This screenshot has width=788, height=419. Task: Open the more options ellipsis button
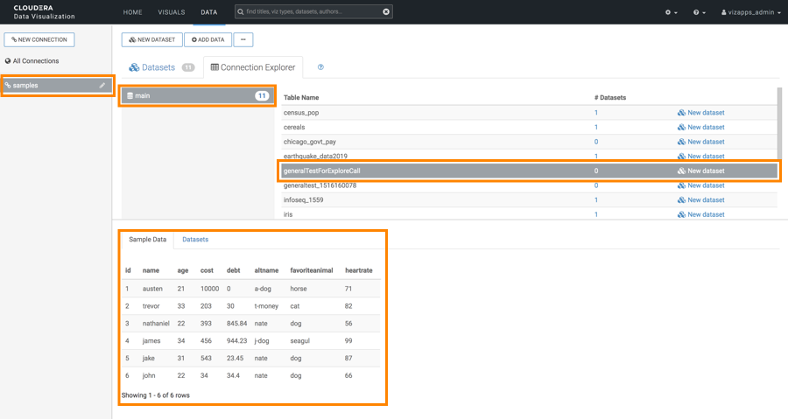[243, 39]
